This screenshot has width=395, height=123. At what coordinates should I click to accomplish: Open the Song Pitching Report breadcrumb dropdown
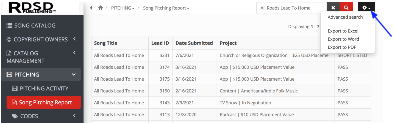click(x=166, y=8)
